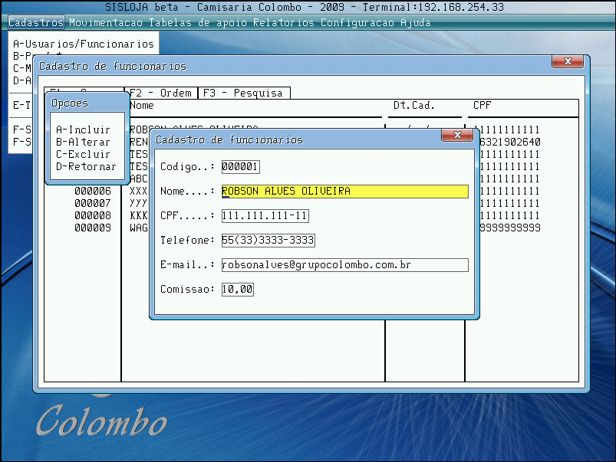The image size is (616, 462).
Task: Open the Relatorios menu
Action: tap(284, 22)
